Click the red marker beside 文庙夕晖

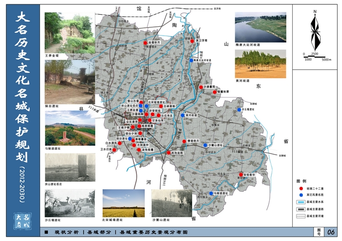tap(132, 127)
